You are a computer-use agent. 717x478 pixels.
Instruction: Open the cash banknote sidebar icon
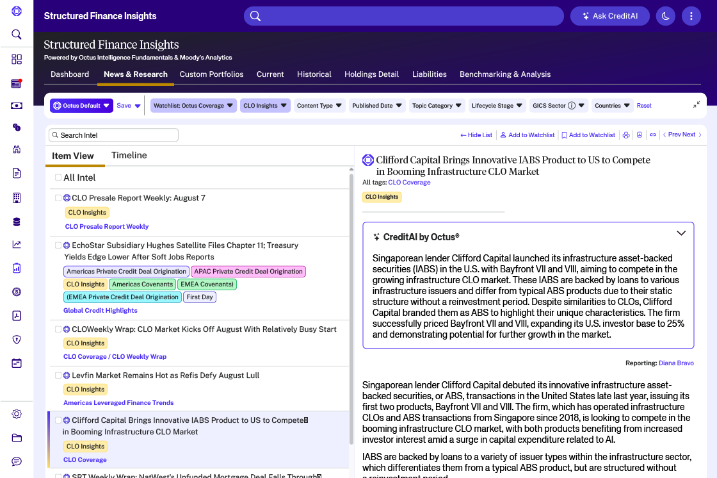pos(17,106)
